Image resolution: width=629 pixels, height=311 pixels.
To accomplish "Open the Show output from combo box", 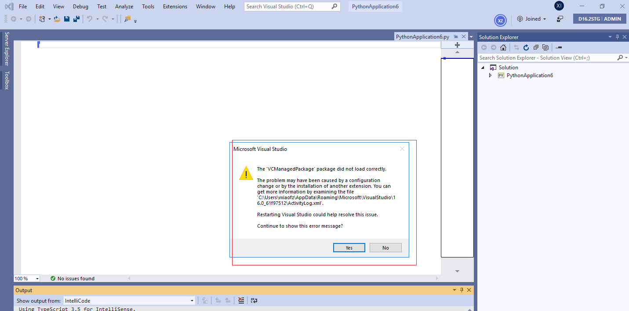I will coord(129,300).
